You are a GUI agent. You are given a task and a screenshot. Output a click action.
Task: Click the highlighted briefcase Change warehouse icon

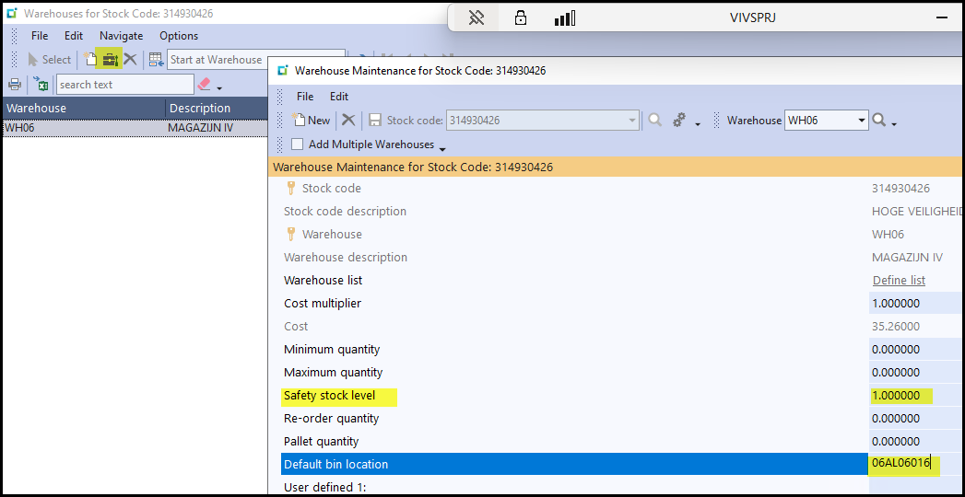coord(111,60)
